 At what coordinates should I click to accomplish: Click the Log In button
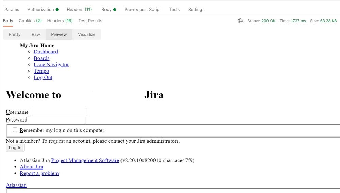(x=15, y=148)
